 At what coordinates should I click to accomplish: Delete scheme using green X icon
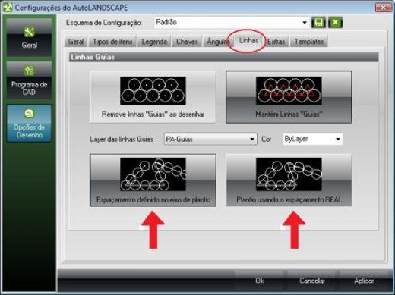(335, 23)
